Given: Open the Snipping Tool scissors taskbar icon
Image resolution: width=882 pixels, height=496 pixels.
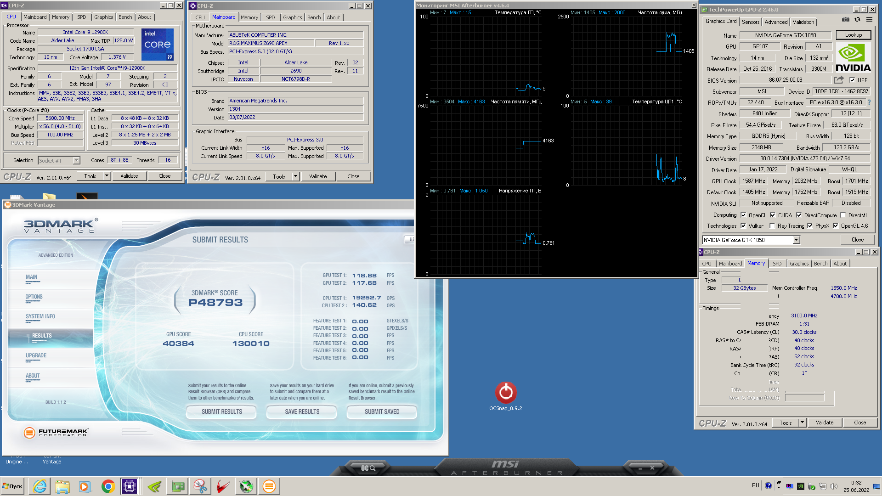Looking at the screenshot, I should pyautogui.click(x=200, y=486).
